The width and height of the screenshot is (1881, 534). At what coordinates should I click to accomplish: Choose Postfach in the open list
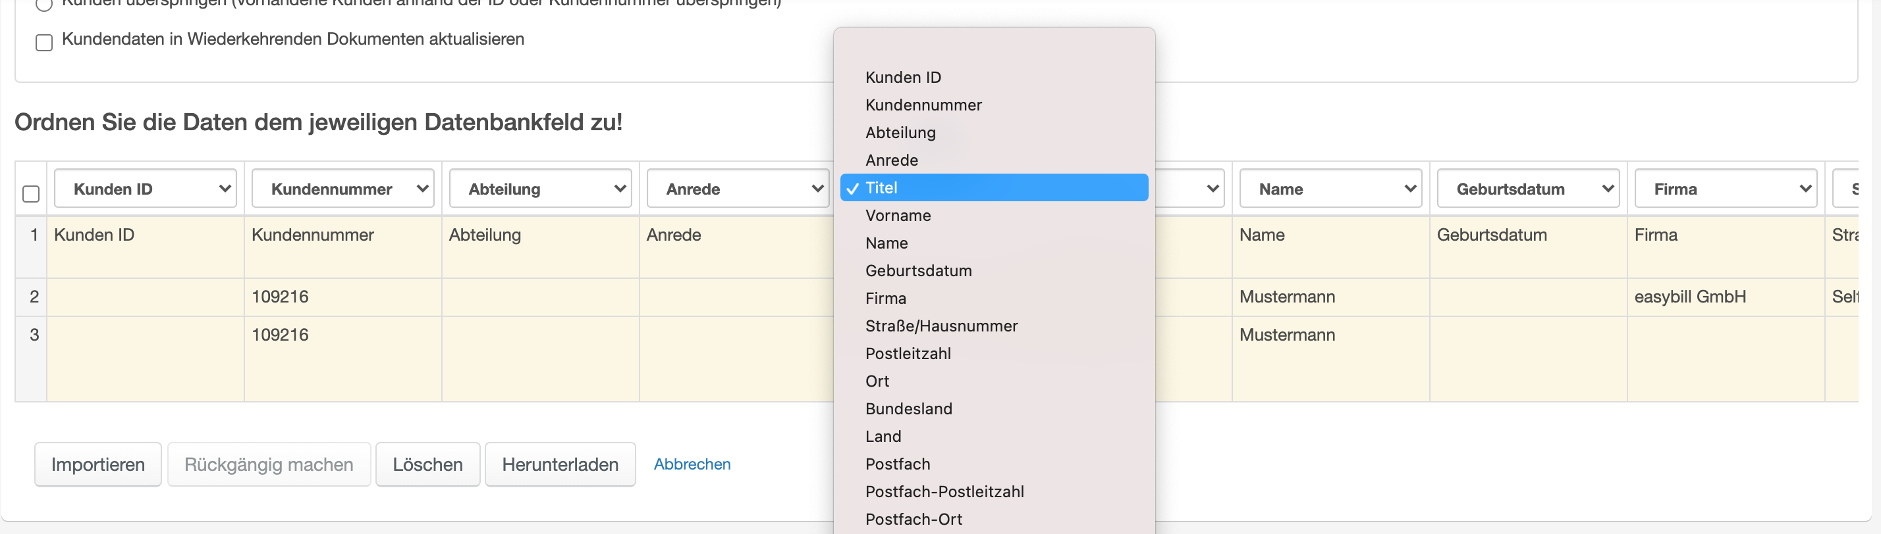tap(994, 464)
